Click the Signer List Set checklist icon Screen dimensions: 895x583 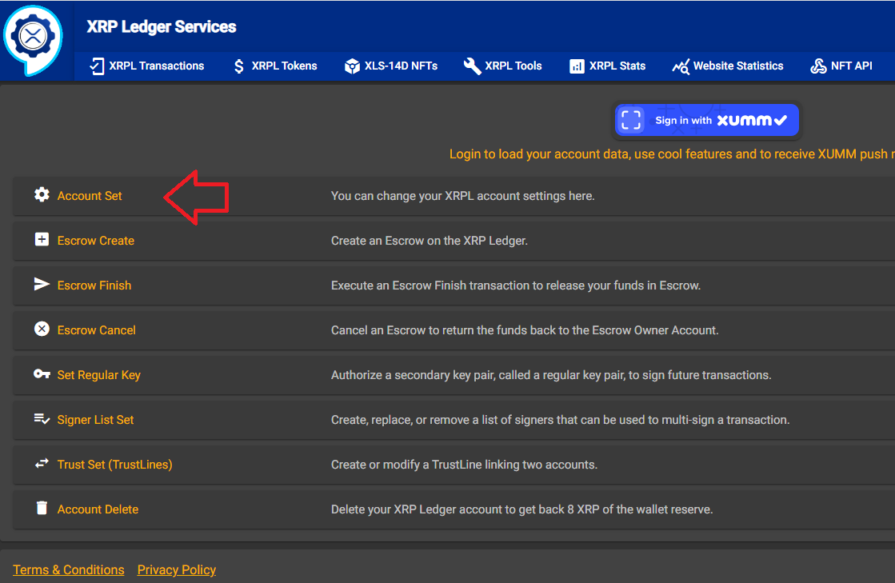pyautogui.click(x=42, y=419)
